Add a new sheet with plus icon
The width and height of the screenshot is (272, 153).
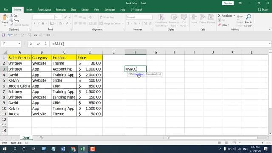click(x=41, y=138)
